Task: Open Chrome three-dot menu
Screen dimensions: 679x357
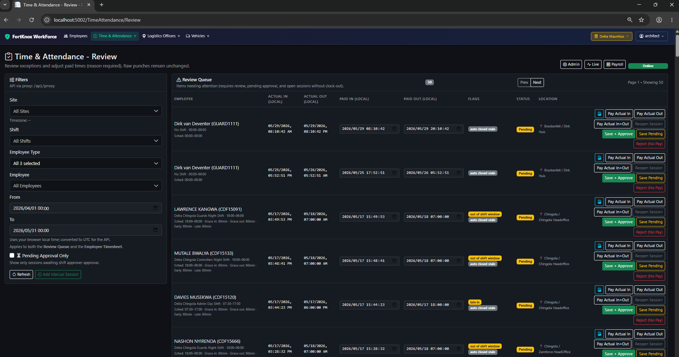Action: point(672,20)
